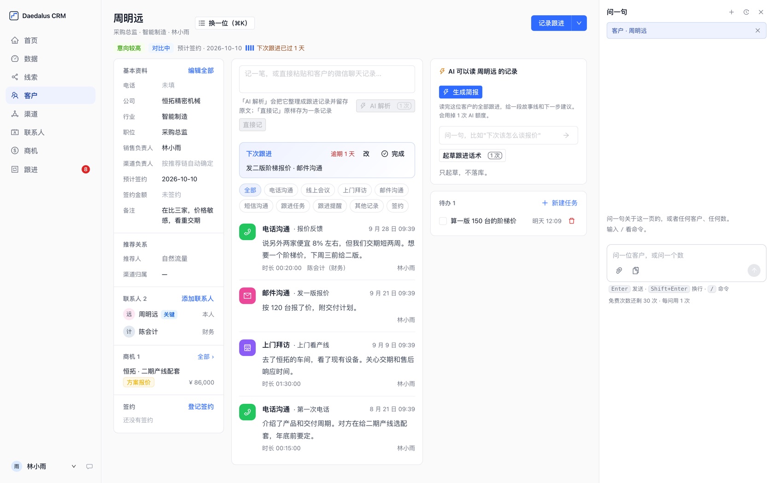This screenshot has width=774, height=483.
Task: Expand the 林小雨 account menu
Action: (x=74, y=466)
